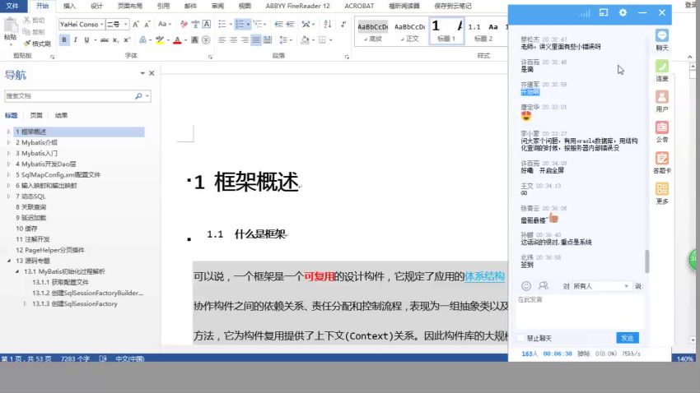The width and height of the screenshot is (700, 393).
Task: Click the blue send button in chat
Action: point(628,338)
